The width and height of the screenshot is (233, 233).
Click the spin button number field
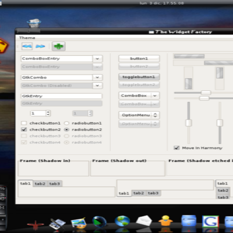click(x=38, y=114)
